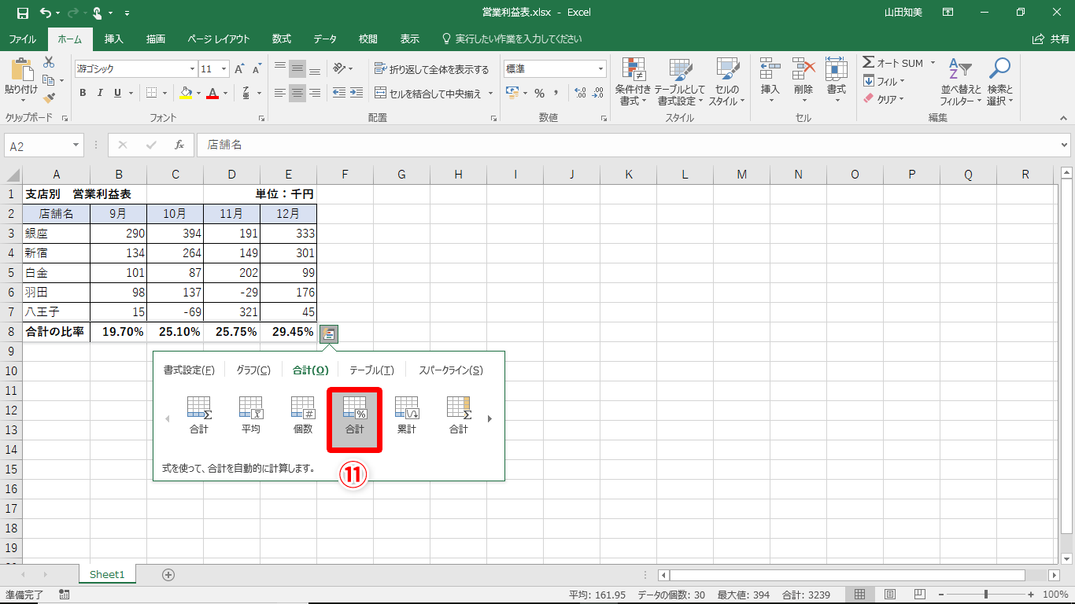
Task: Choose the highlighted 合計 % total option
Action: 355,419
